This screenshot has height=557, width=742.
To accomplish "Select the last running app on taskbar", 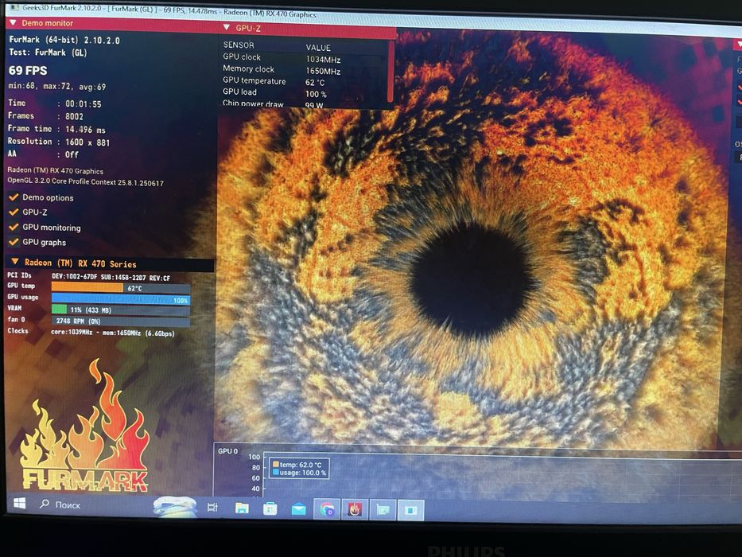I will point(410,510).
